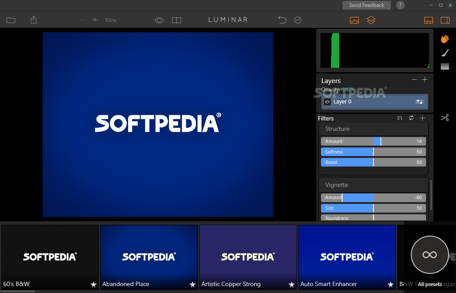This screenshot has height=293, width=456.
Task: Undo the last action
Action: click(282, 20)
